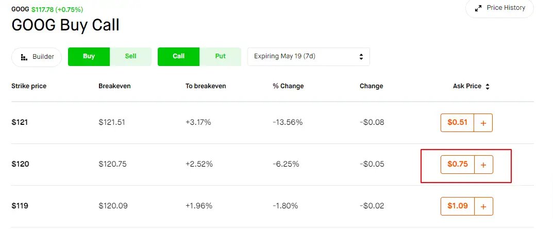The width and height of the screenshot is (553, 229).
Task: Click the expiration dropdown up-down arrows
Action: pyautogui.click(x=361, y=56)
